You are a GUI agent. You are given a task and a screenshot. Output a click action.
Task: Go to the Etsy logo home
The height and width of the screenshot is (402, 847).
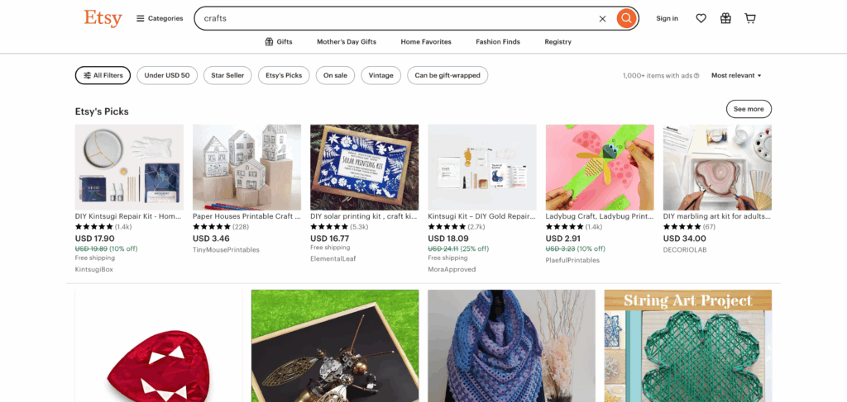coord(103,18)
